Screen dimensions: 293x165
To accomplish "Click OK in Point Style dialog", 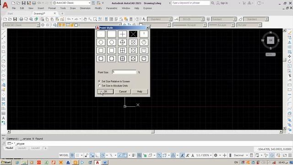I will click(105, 92).
